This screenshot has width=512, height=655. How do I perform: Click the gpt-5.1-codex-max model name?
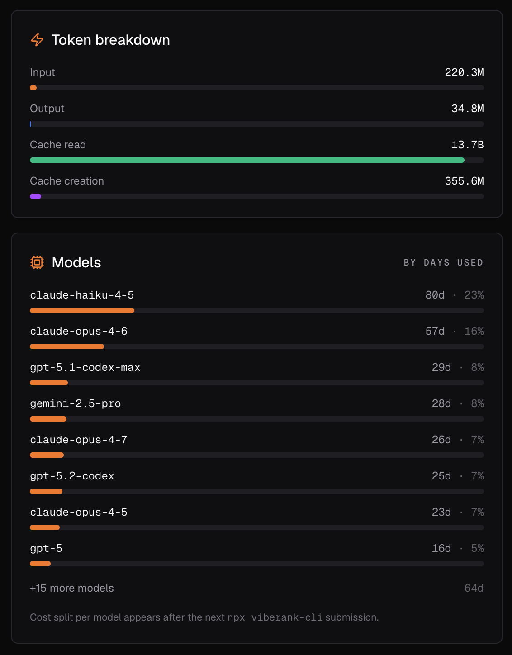click(85, 367)
